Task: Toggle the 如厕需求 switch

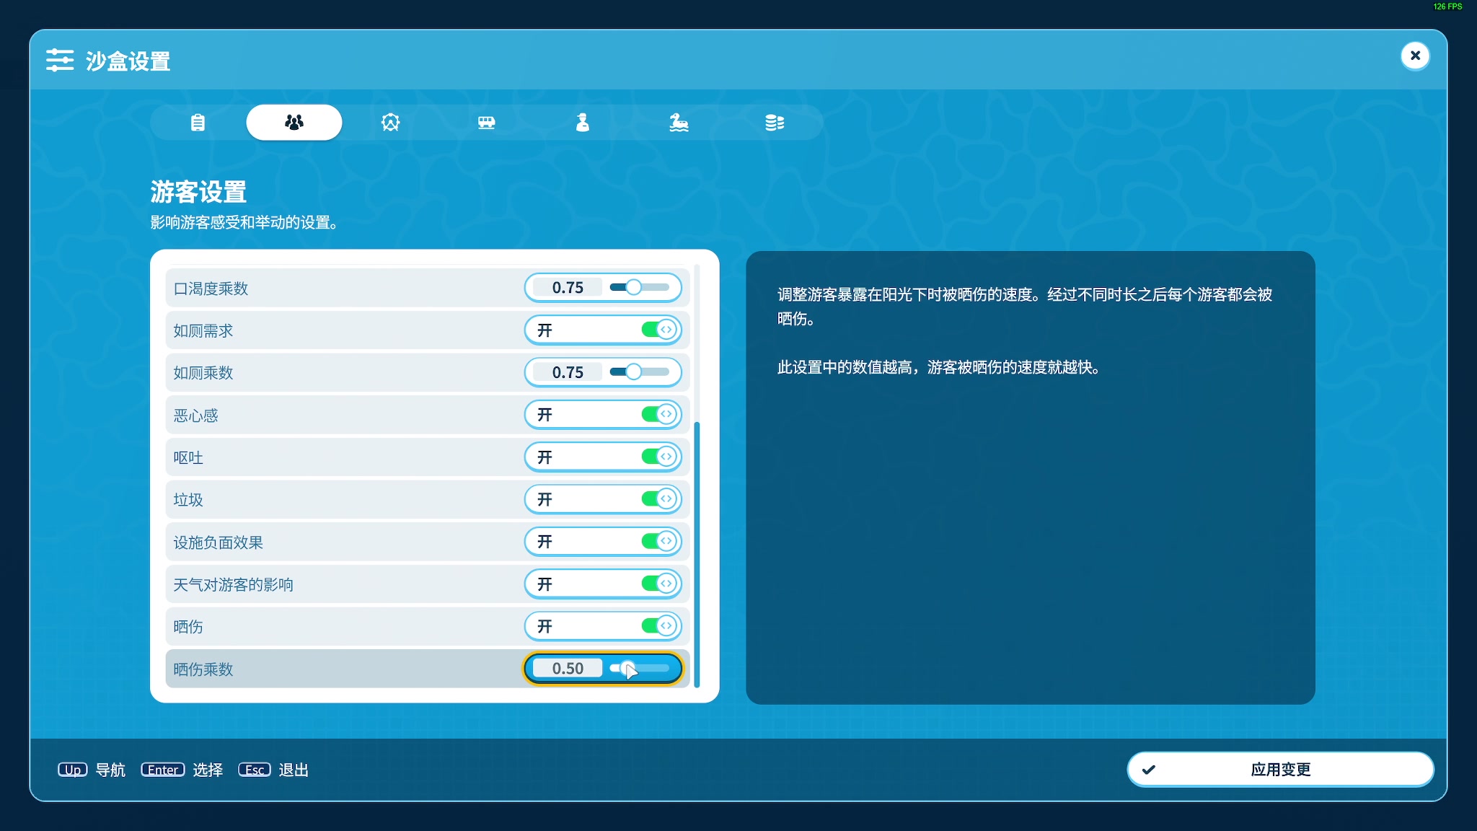Action: tap(660, 330)
